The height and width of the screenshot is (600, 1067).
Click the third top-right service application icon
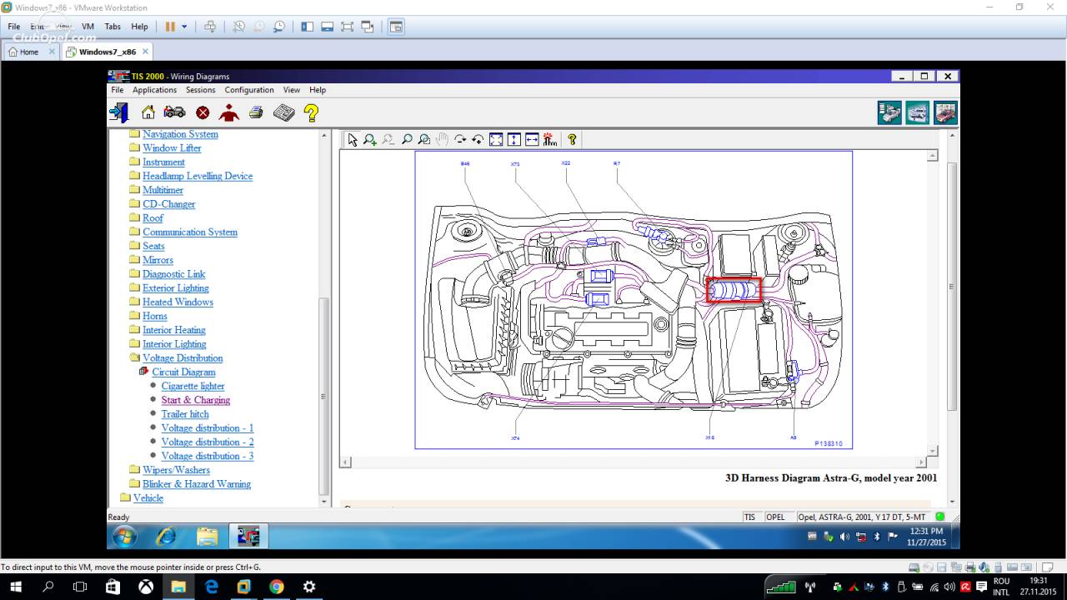tap(945, 112)
